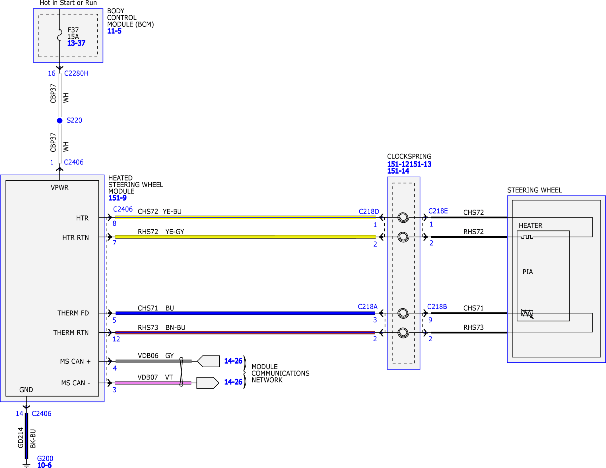Select connector label C2280H
This screenshot has width=606, height=468.
click(76, 74)
